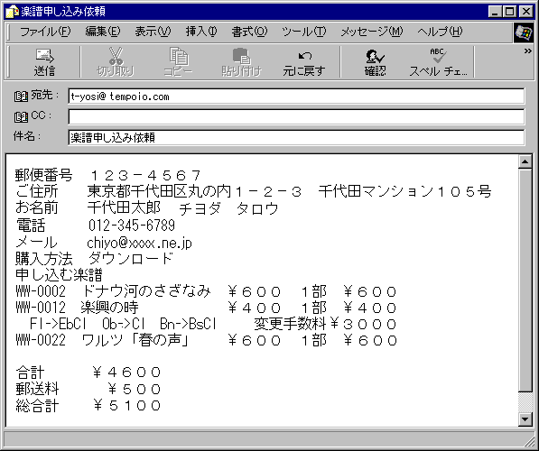Open the ファイル menu
539x451 pixels.
click(x=45, y=32)
